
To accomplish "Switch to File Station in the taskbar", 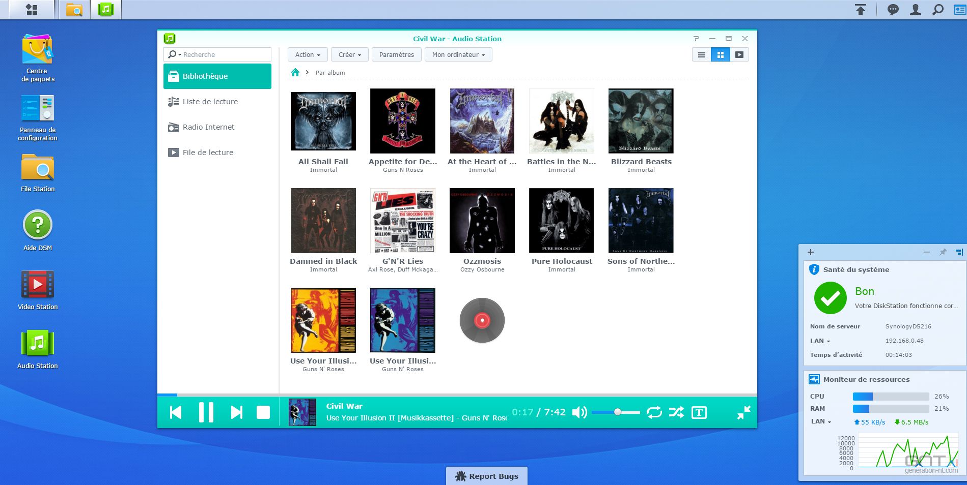I will click(74, 10).
